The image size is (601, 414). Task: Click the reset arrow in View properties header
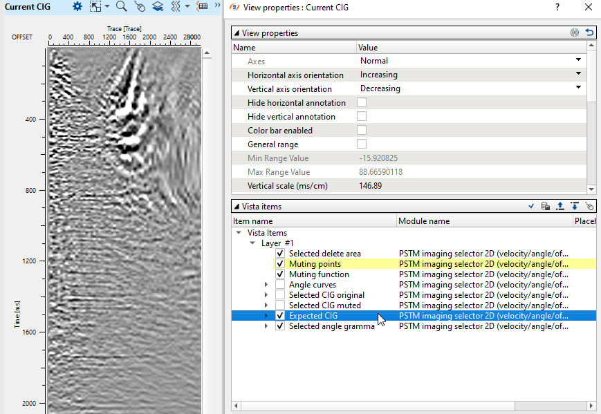[589, 32]
